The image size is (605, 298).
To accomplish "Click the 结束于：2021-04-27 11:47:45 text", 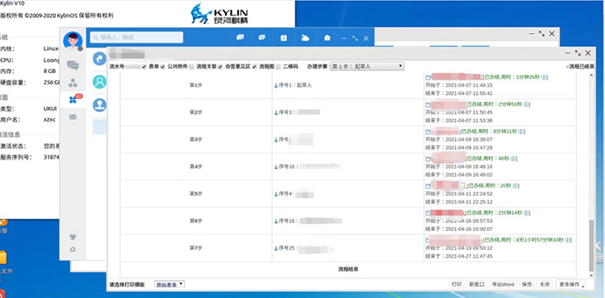I will point(459,256).
